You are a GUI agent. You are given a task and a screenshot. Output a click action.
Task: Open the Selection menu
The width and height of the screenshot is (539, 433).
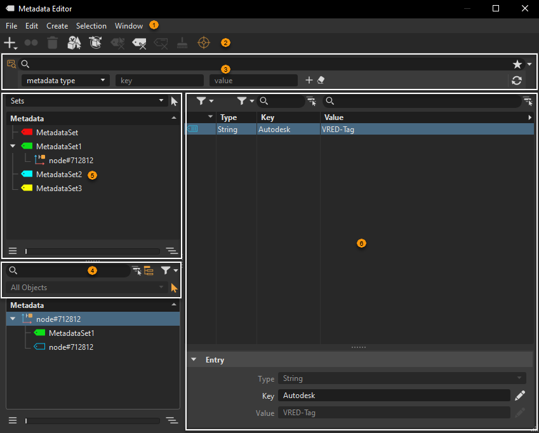[x=91, y=25]
